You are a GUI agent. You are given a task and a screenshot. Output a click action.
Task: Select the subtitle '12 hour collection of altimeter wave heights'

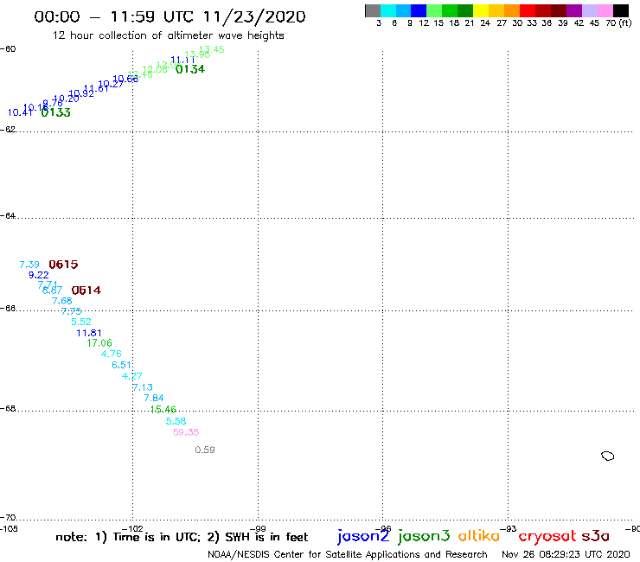click(168, 35)
